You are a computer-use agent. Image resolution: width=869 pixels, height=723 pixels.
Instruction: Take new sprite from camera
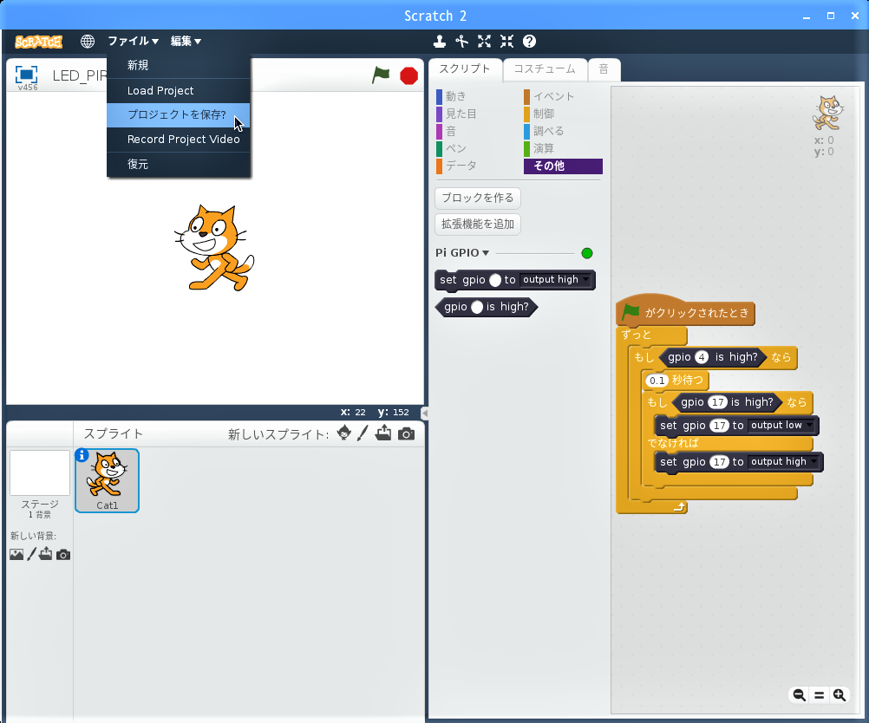click(x=406, y=433)
